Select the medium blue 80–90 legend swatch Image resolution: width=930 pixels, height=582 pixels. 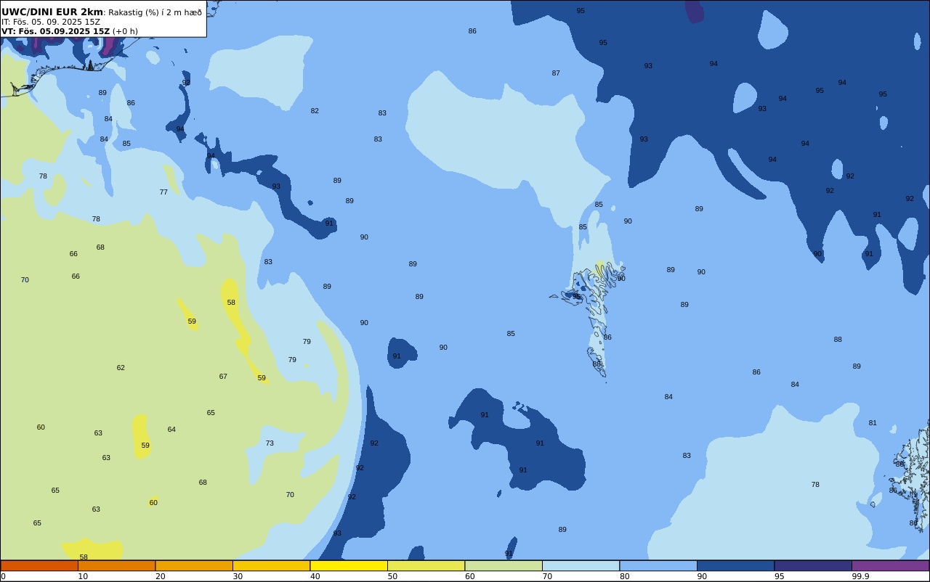[658, 565]
